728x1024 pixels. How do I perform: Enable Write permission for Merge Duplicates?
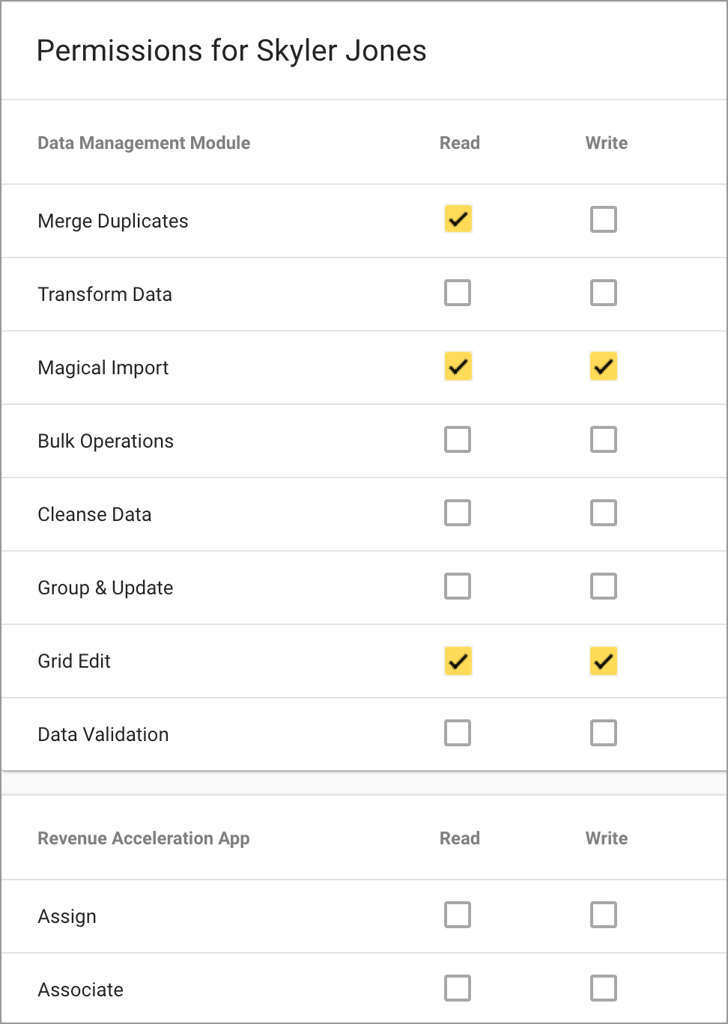click(604, 219)
